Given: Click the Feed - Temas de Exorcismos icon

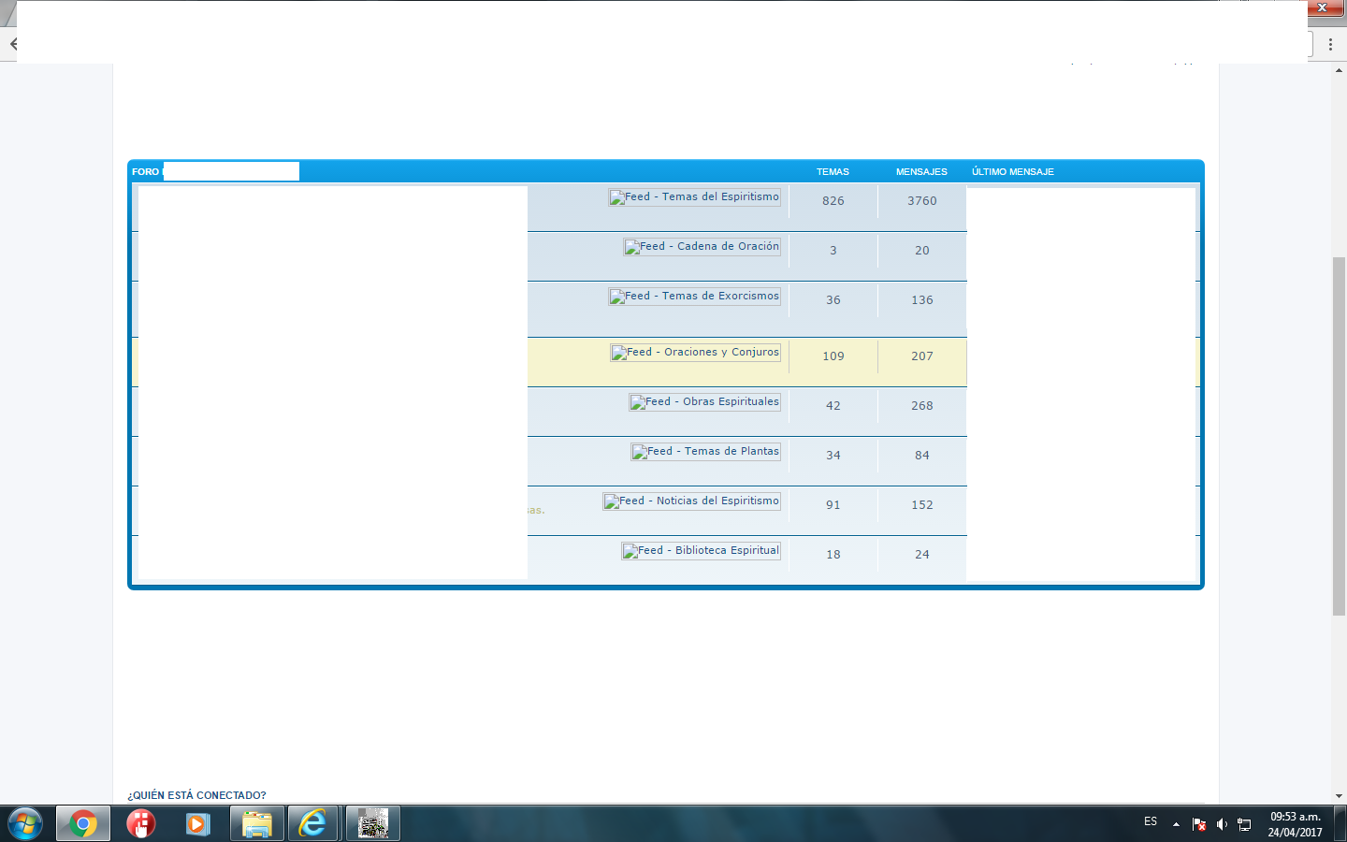Looking at the screenshot, I should (x=694, y=297).
